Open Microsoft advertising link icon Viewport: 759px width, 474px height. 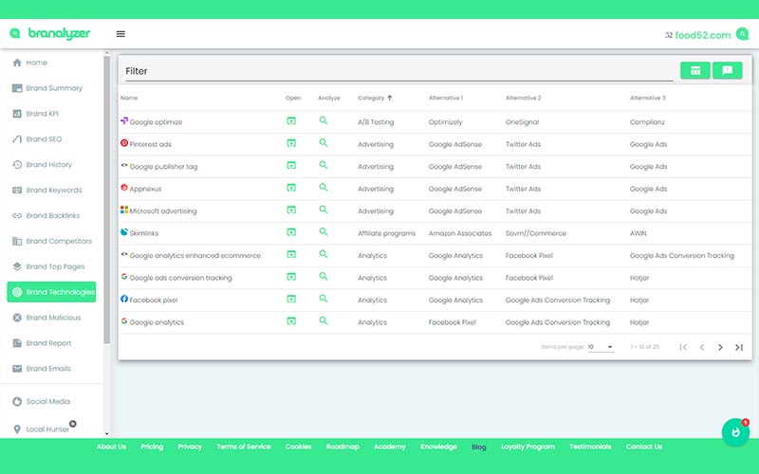point(291,210)
